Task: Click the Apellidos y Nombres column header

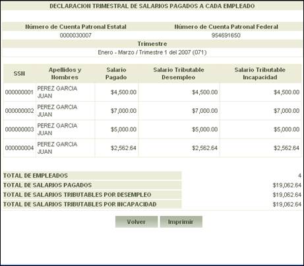Action: [65, 73]
